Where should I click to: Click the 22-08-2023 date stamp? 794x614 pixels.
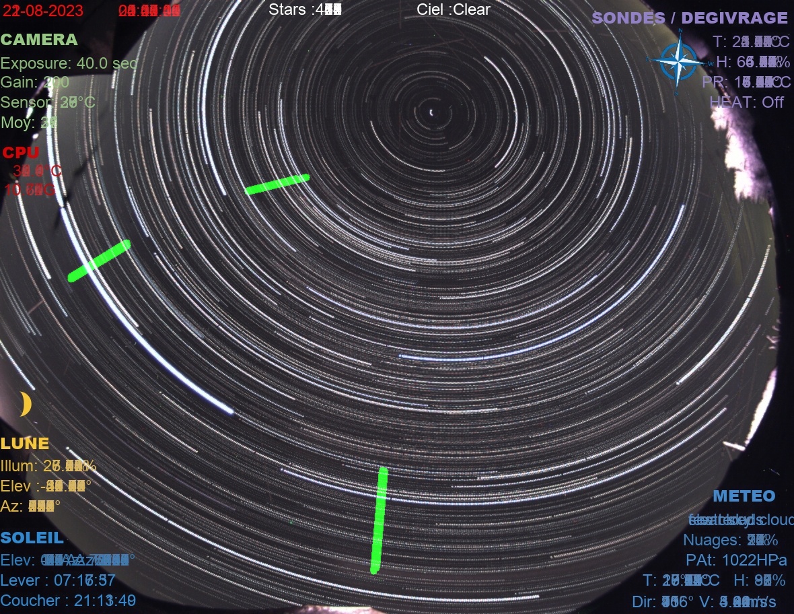[x=42, y=10]
